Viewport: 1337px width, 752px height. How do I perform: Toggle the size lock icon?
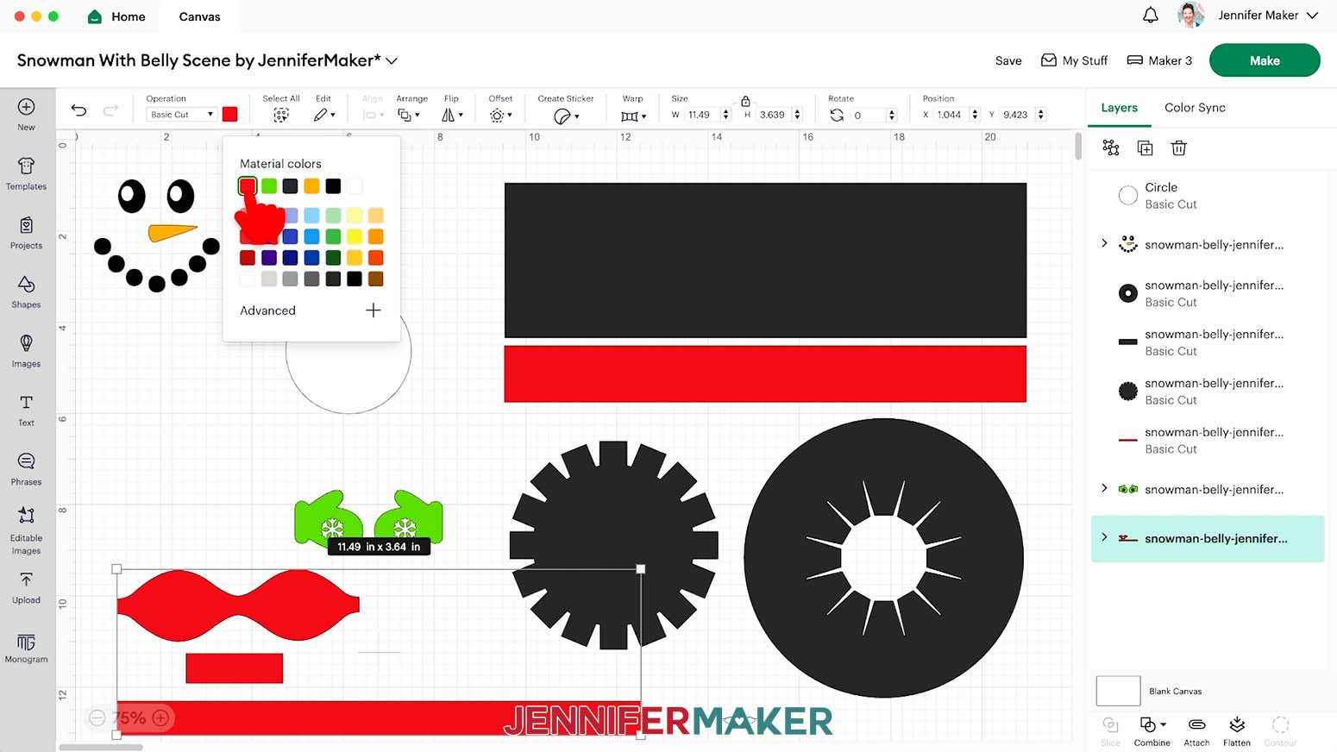pyautogui.click(x=745, y=101)
